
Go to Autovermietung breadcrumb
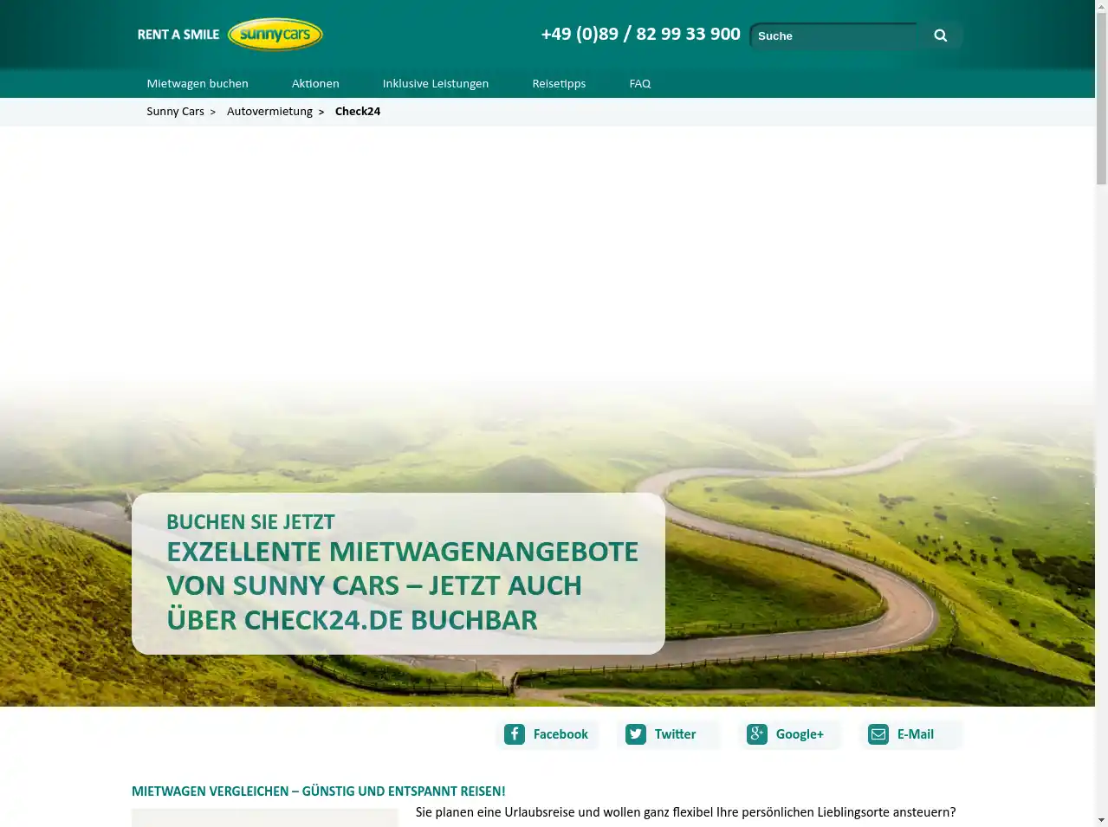269,112
